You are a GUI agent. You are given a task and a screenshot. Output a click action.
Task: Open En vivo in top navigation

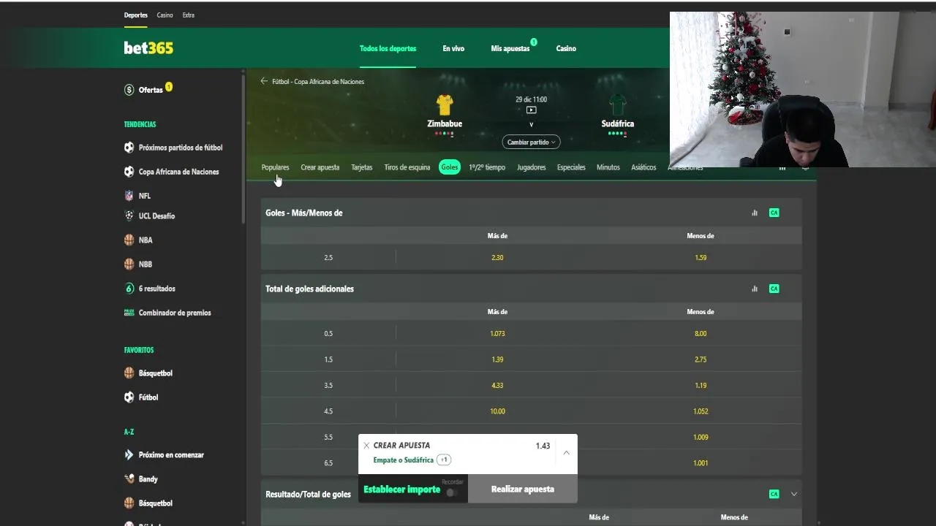click(x=453, y=48)
